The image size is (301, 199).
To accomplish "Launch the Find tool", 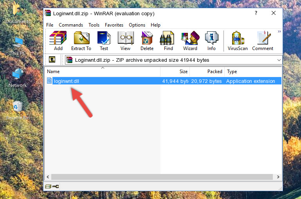I will (x=168, y=41).
